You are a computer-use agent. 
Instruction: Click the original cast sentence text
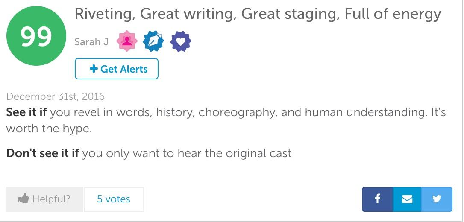coord(187,153)
